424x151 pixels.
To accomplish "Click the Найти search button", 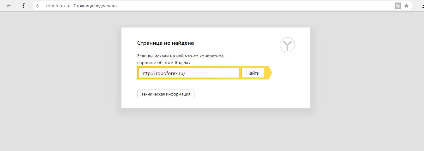I will tap(253, 73).
